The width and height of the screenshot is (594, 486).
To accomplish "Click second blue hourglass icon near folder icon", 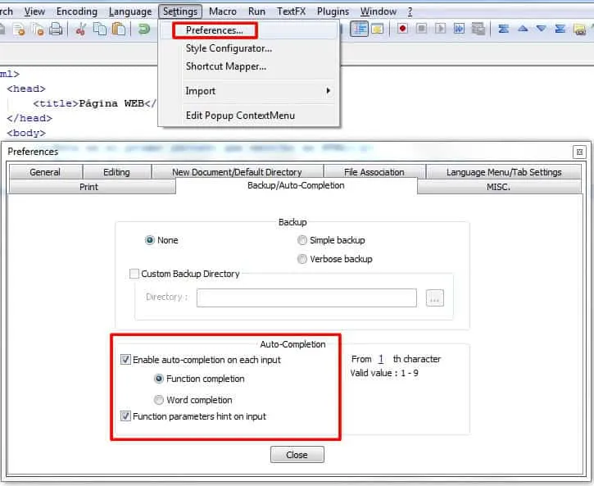I will pyautogui.click(x=560, y=29).
